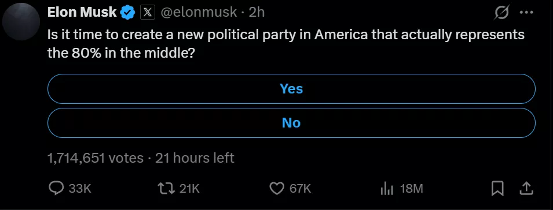The image size is (553, 210).
Task: Open the three-dot More options menu
Action: pyautogui.click(x=526, y=13)
